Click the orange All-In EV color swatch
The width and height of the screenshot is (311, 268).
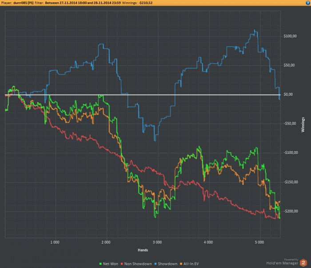click(x=181, y=264)
